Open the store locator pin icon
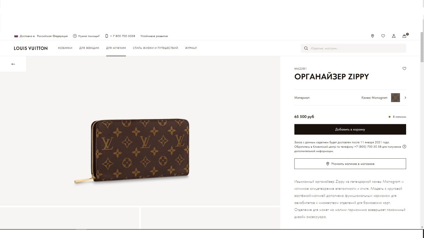 (x=372, y=36)
